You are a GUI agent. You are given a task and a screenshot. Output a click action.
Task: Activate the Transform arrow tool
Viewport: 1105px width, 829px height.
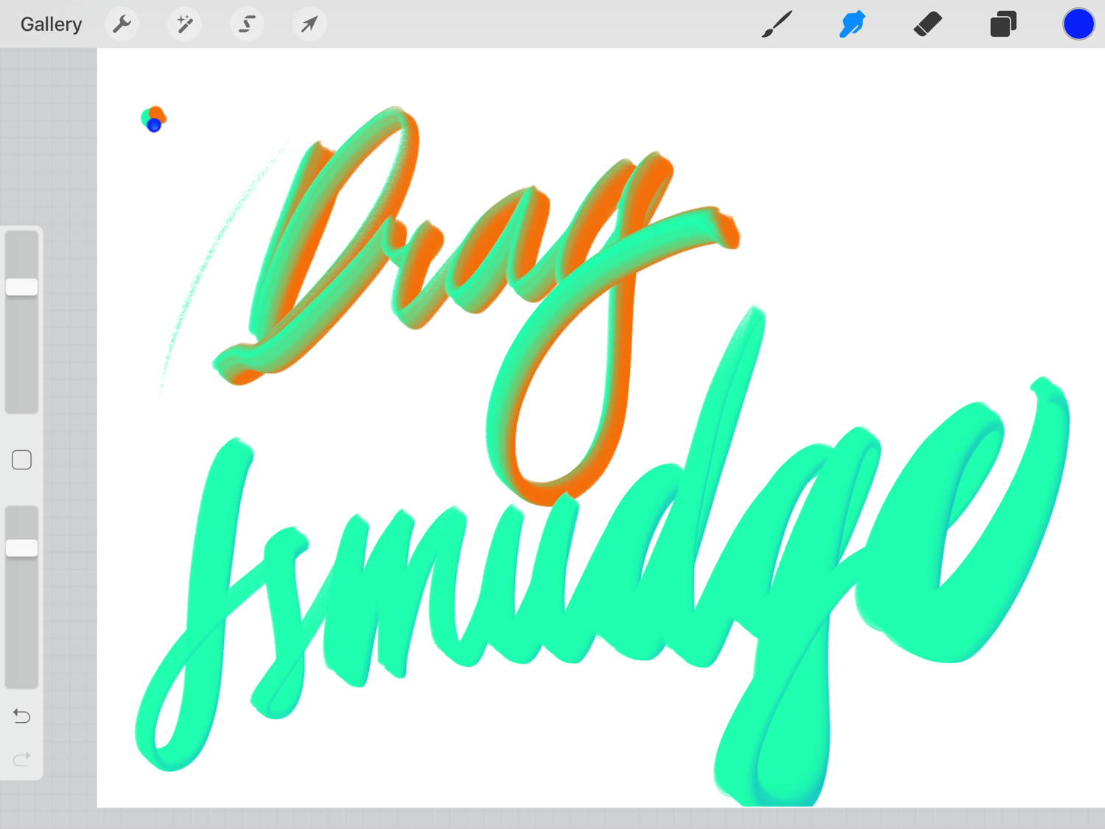(309, 24)
